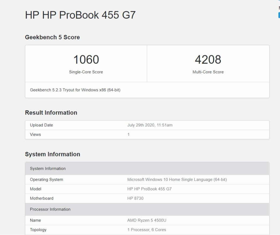Click the Upload Date row label
Screen dimensions: 280x235
[x=41, y=125]
